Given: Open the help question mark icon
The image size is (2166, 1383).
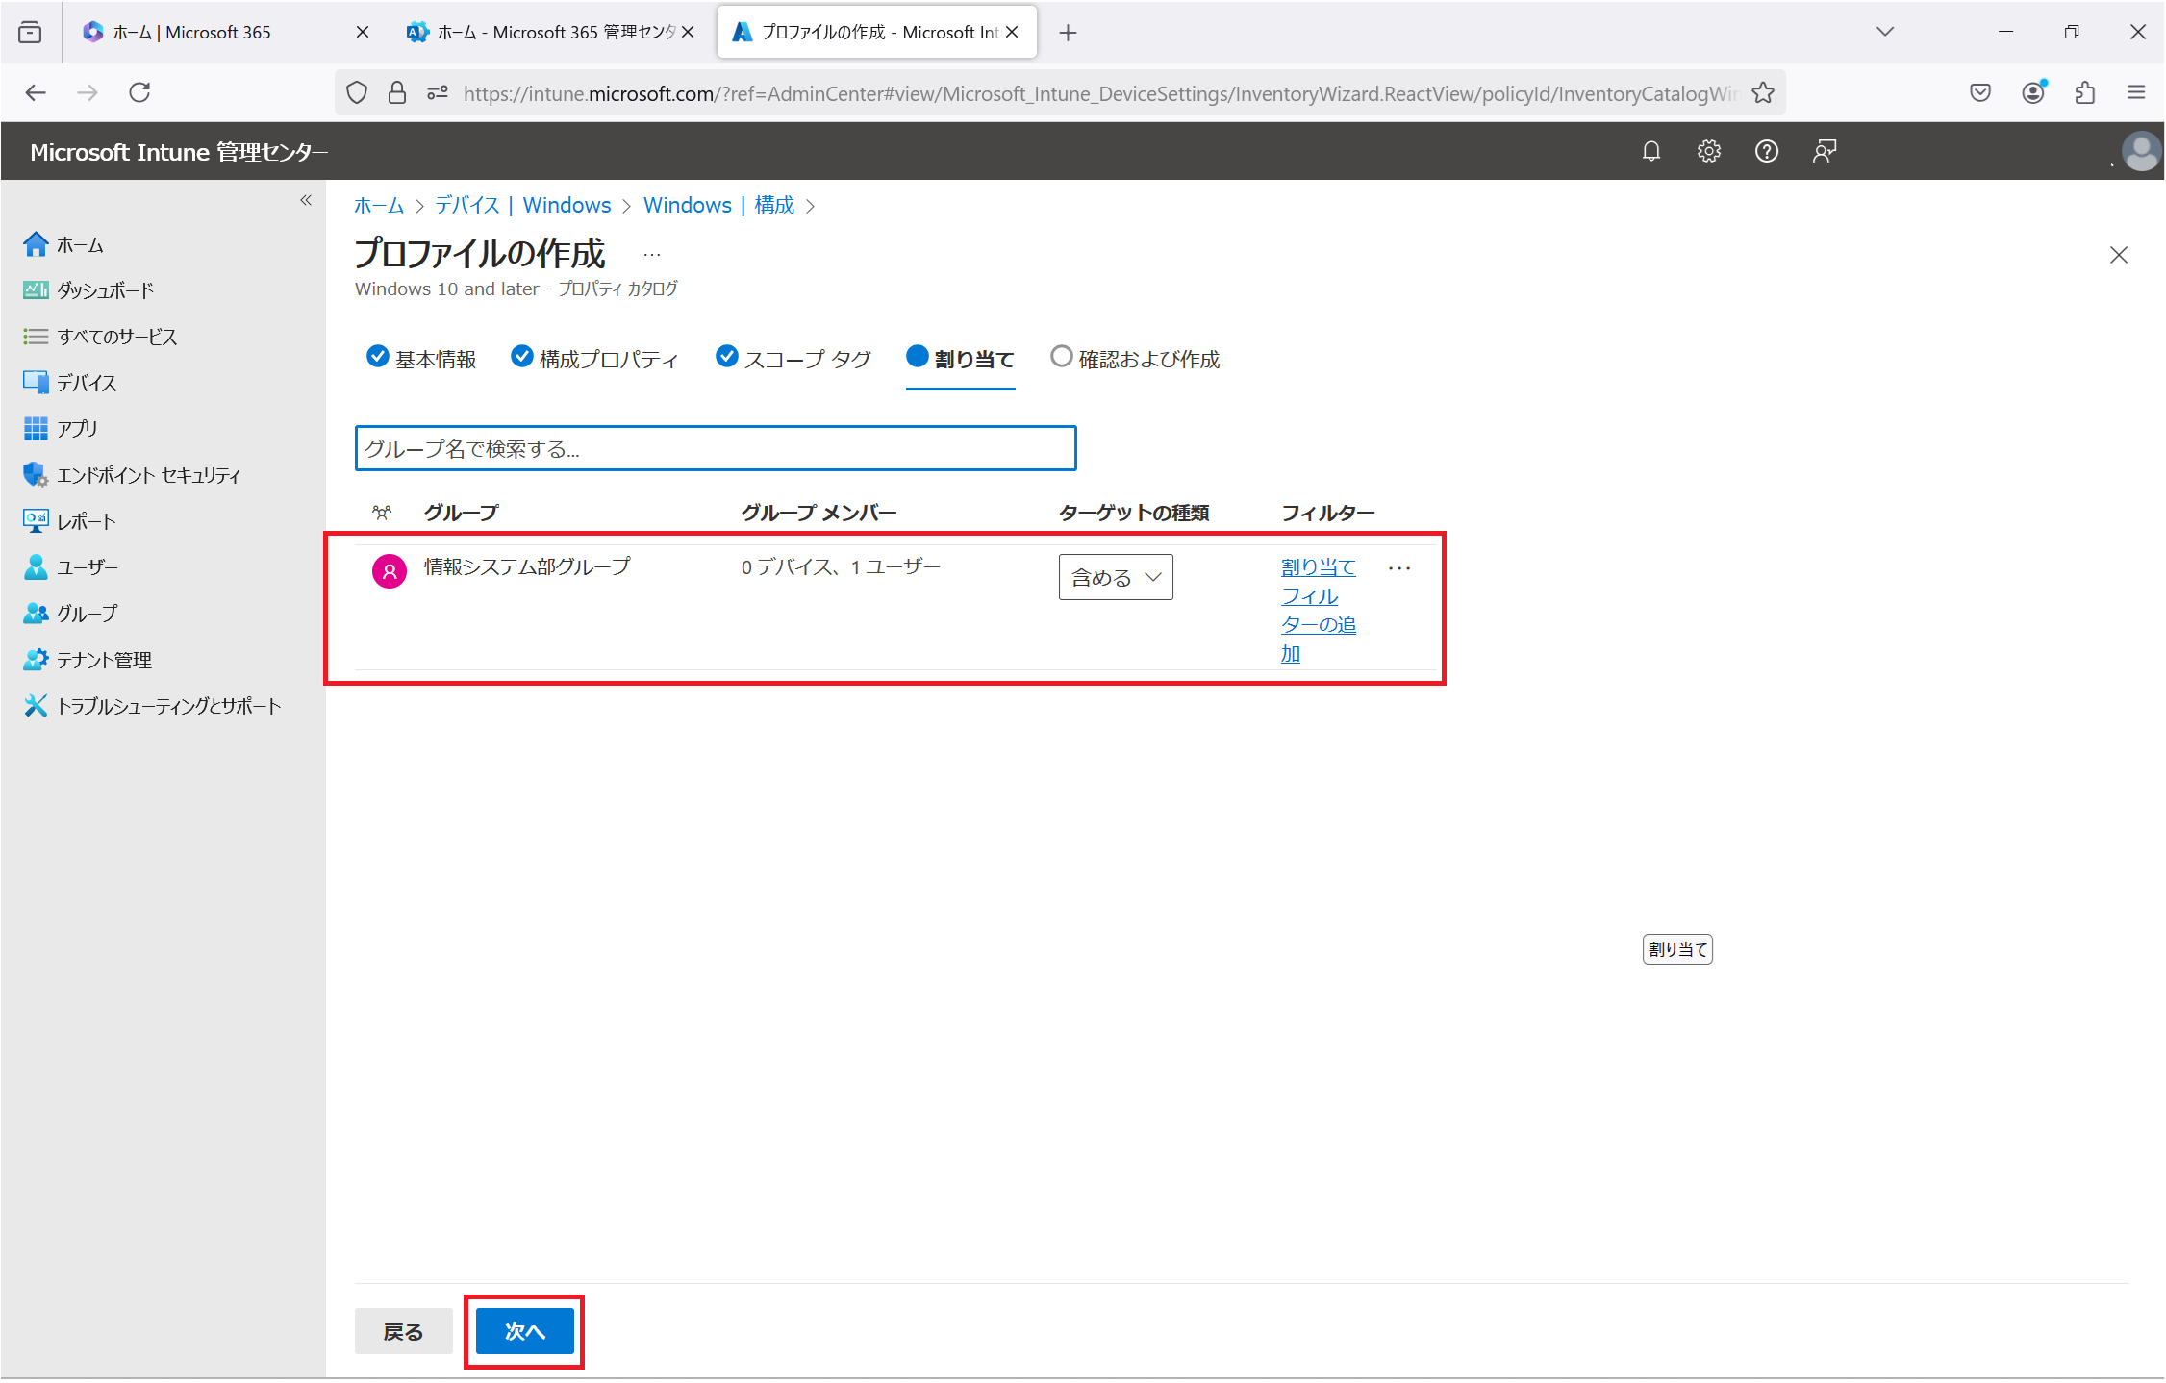Looking at the screenshot, I should [x=1766, y=151].
